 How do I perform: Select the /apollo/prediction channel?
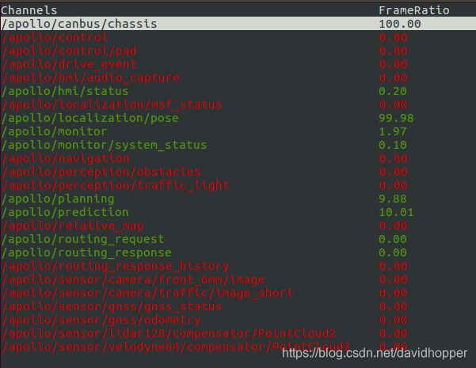pyautogui.click(x=65, y=212)
